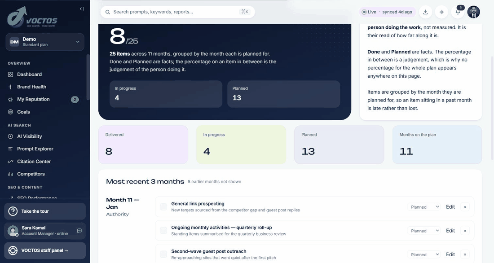Viewport: 494px width, 263px height.
Task: Click the Live synced 4d ago status pill
Action: (x=387, y=12)
